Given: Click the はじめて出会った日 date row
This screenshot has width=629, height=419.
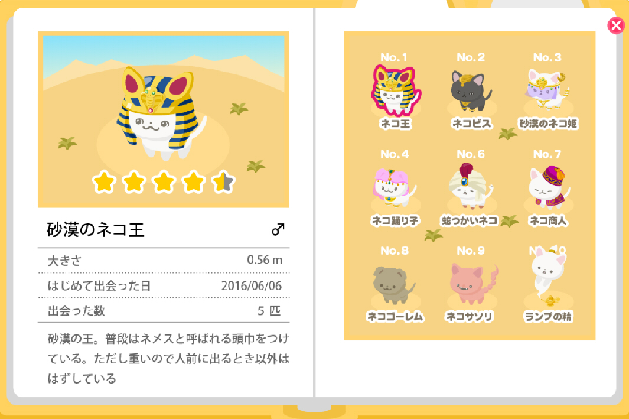Looking at the screenshot, I should click(x=164, y=286).
